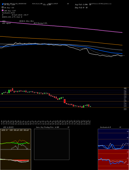Click the large red candlestick in the price chart
The width and height of the screenshot is (129, 170).
tap(64, 101)
